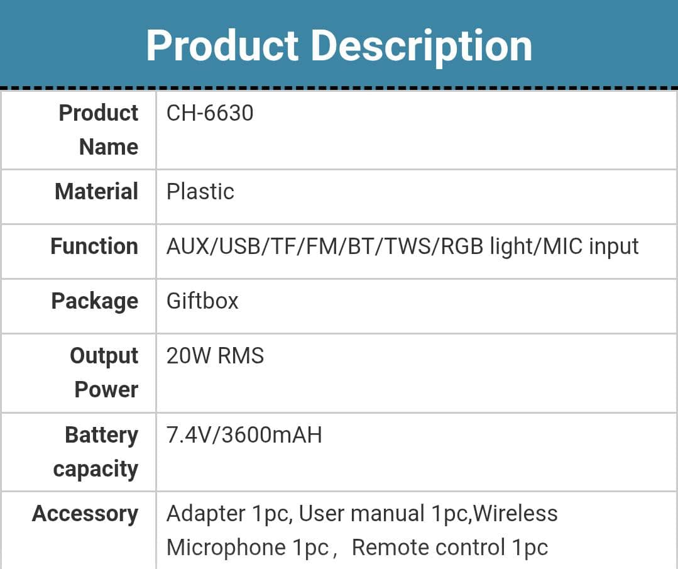Click the Adapter 1pc text
Screen dimensions: 678x569
(228, 514)
